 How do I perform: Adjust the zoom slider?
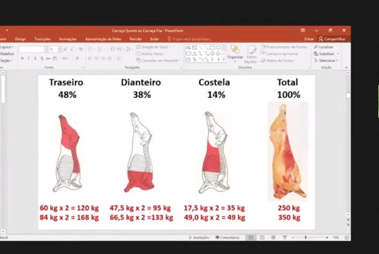tap(306, 237)
